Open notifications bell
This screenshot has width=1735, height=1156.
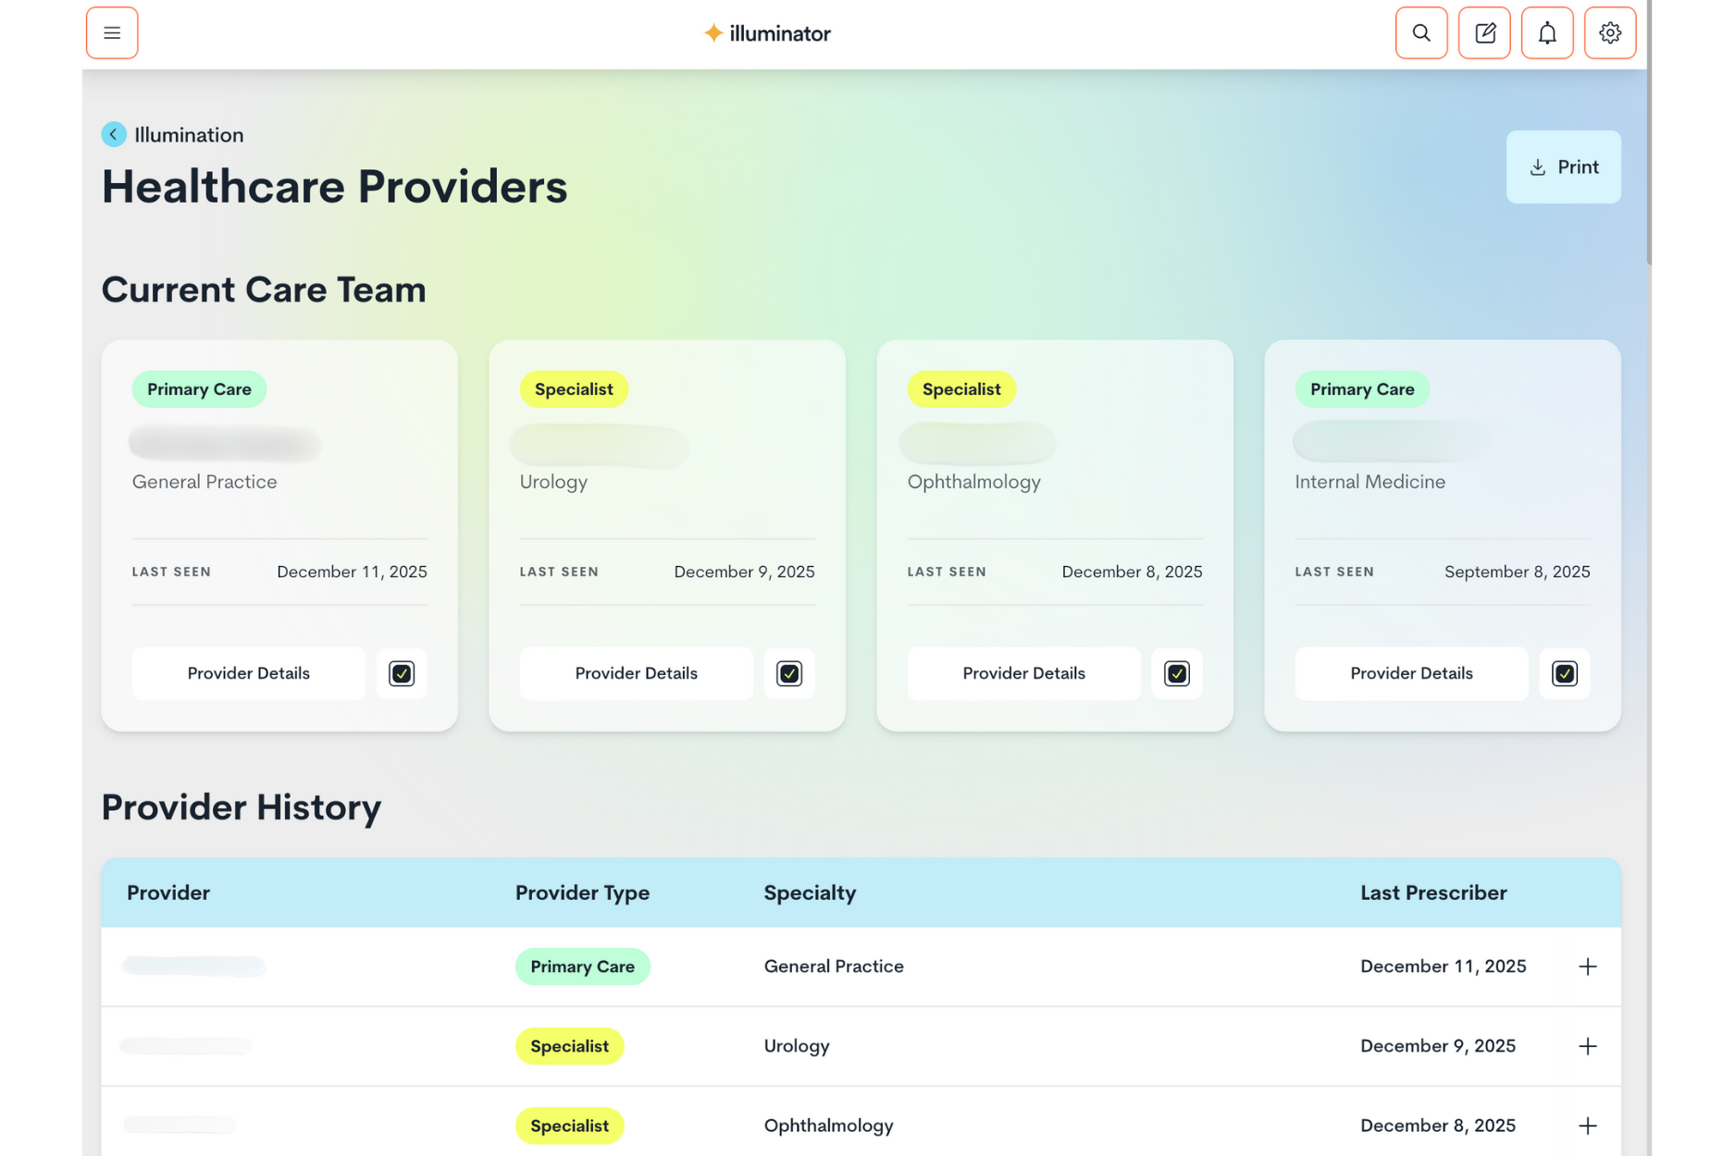tap(1547, 33)
